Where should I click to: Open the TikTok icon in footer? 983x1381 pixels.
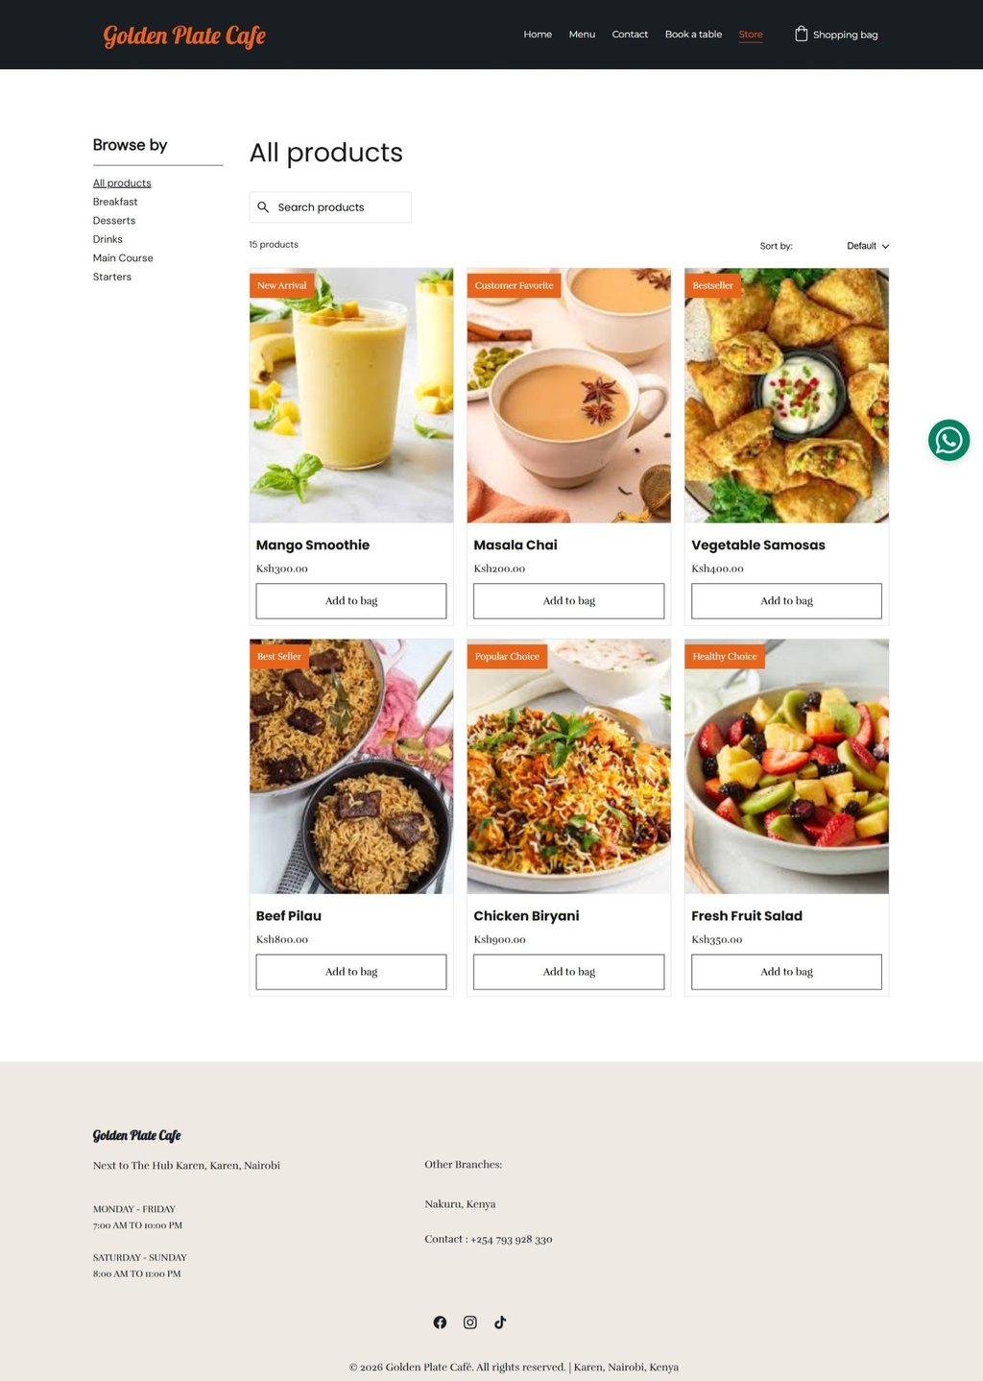500,1322
